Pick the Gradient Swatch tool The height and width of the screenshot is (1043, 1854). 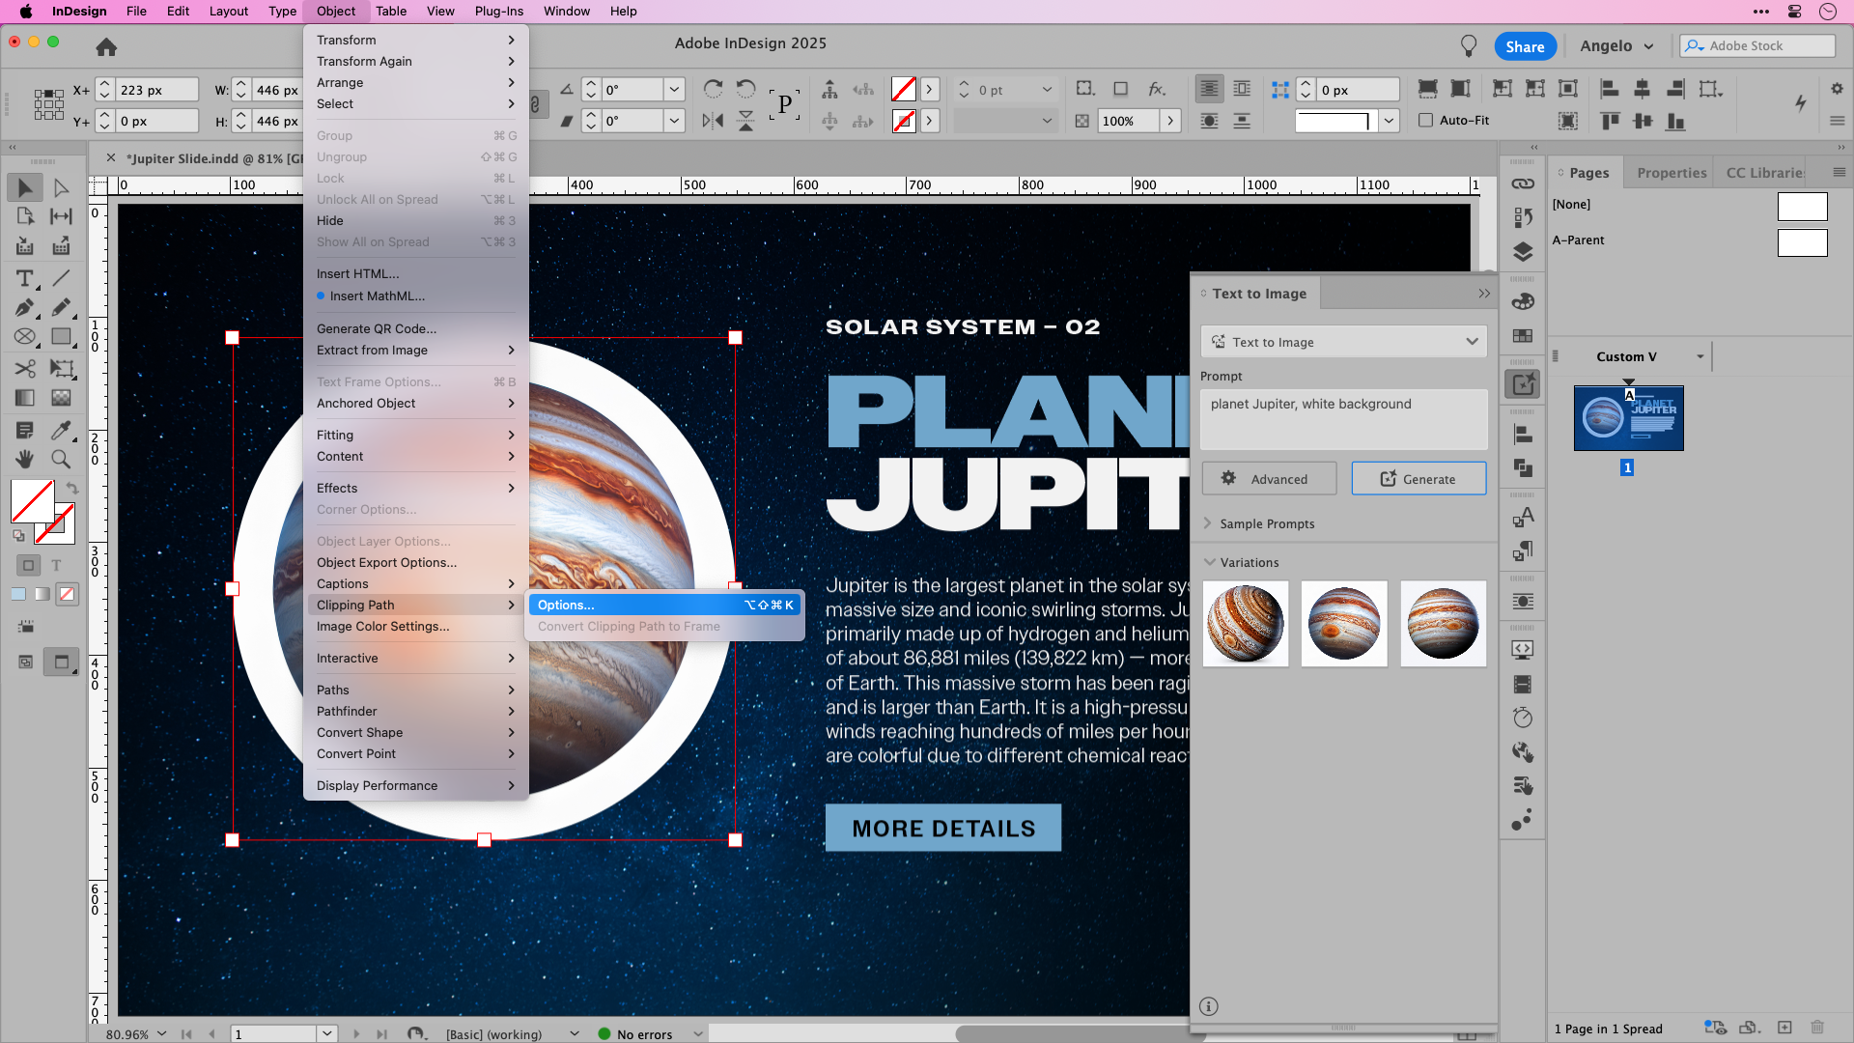coord(25,397)
